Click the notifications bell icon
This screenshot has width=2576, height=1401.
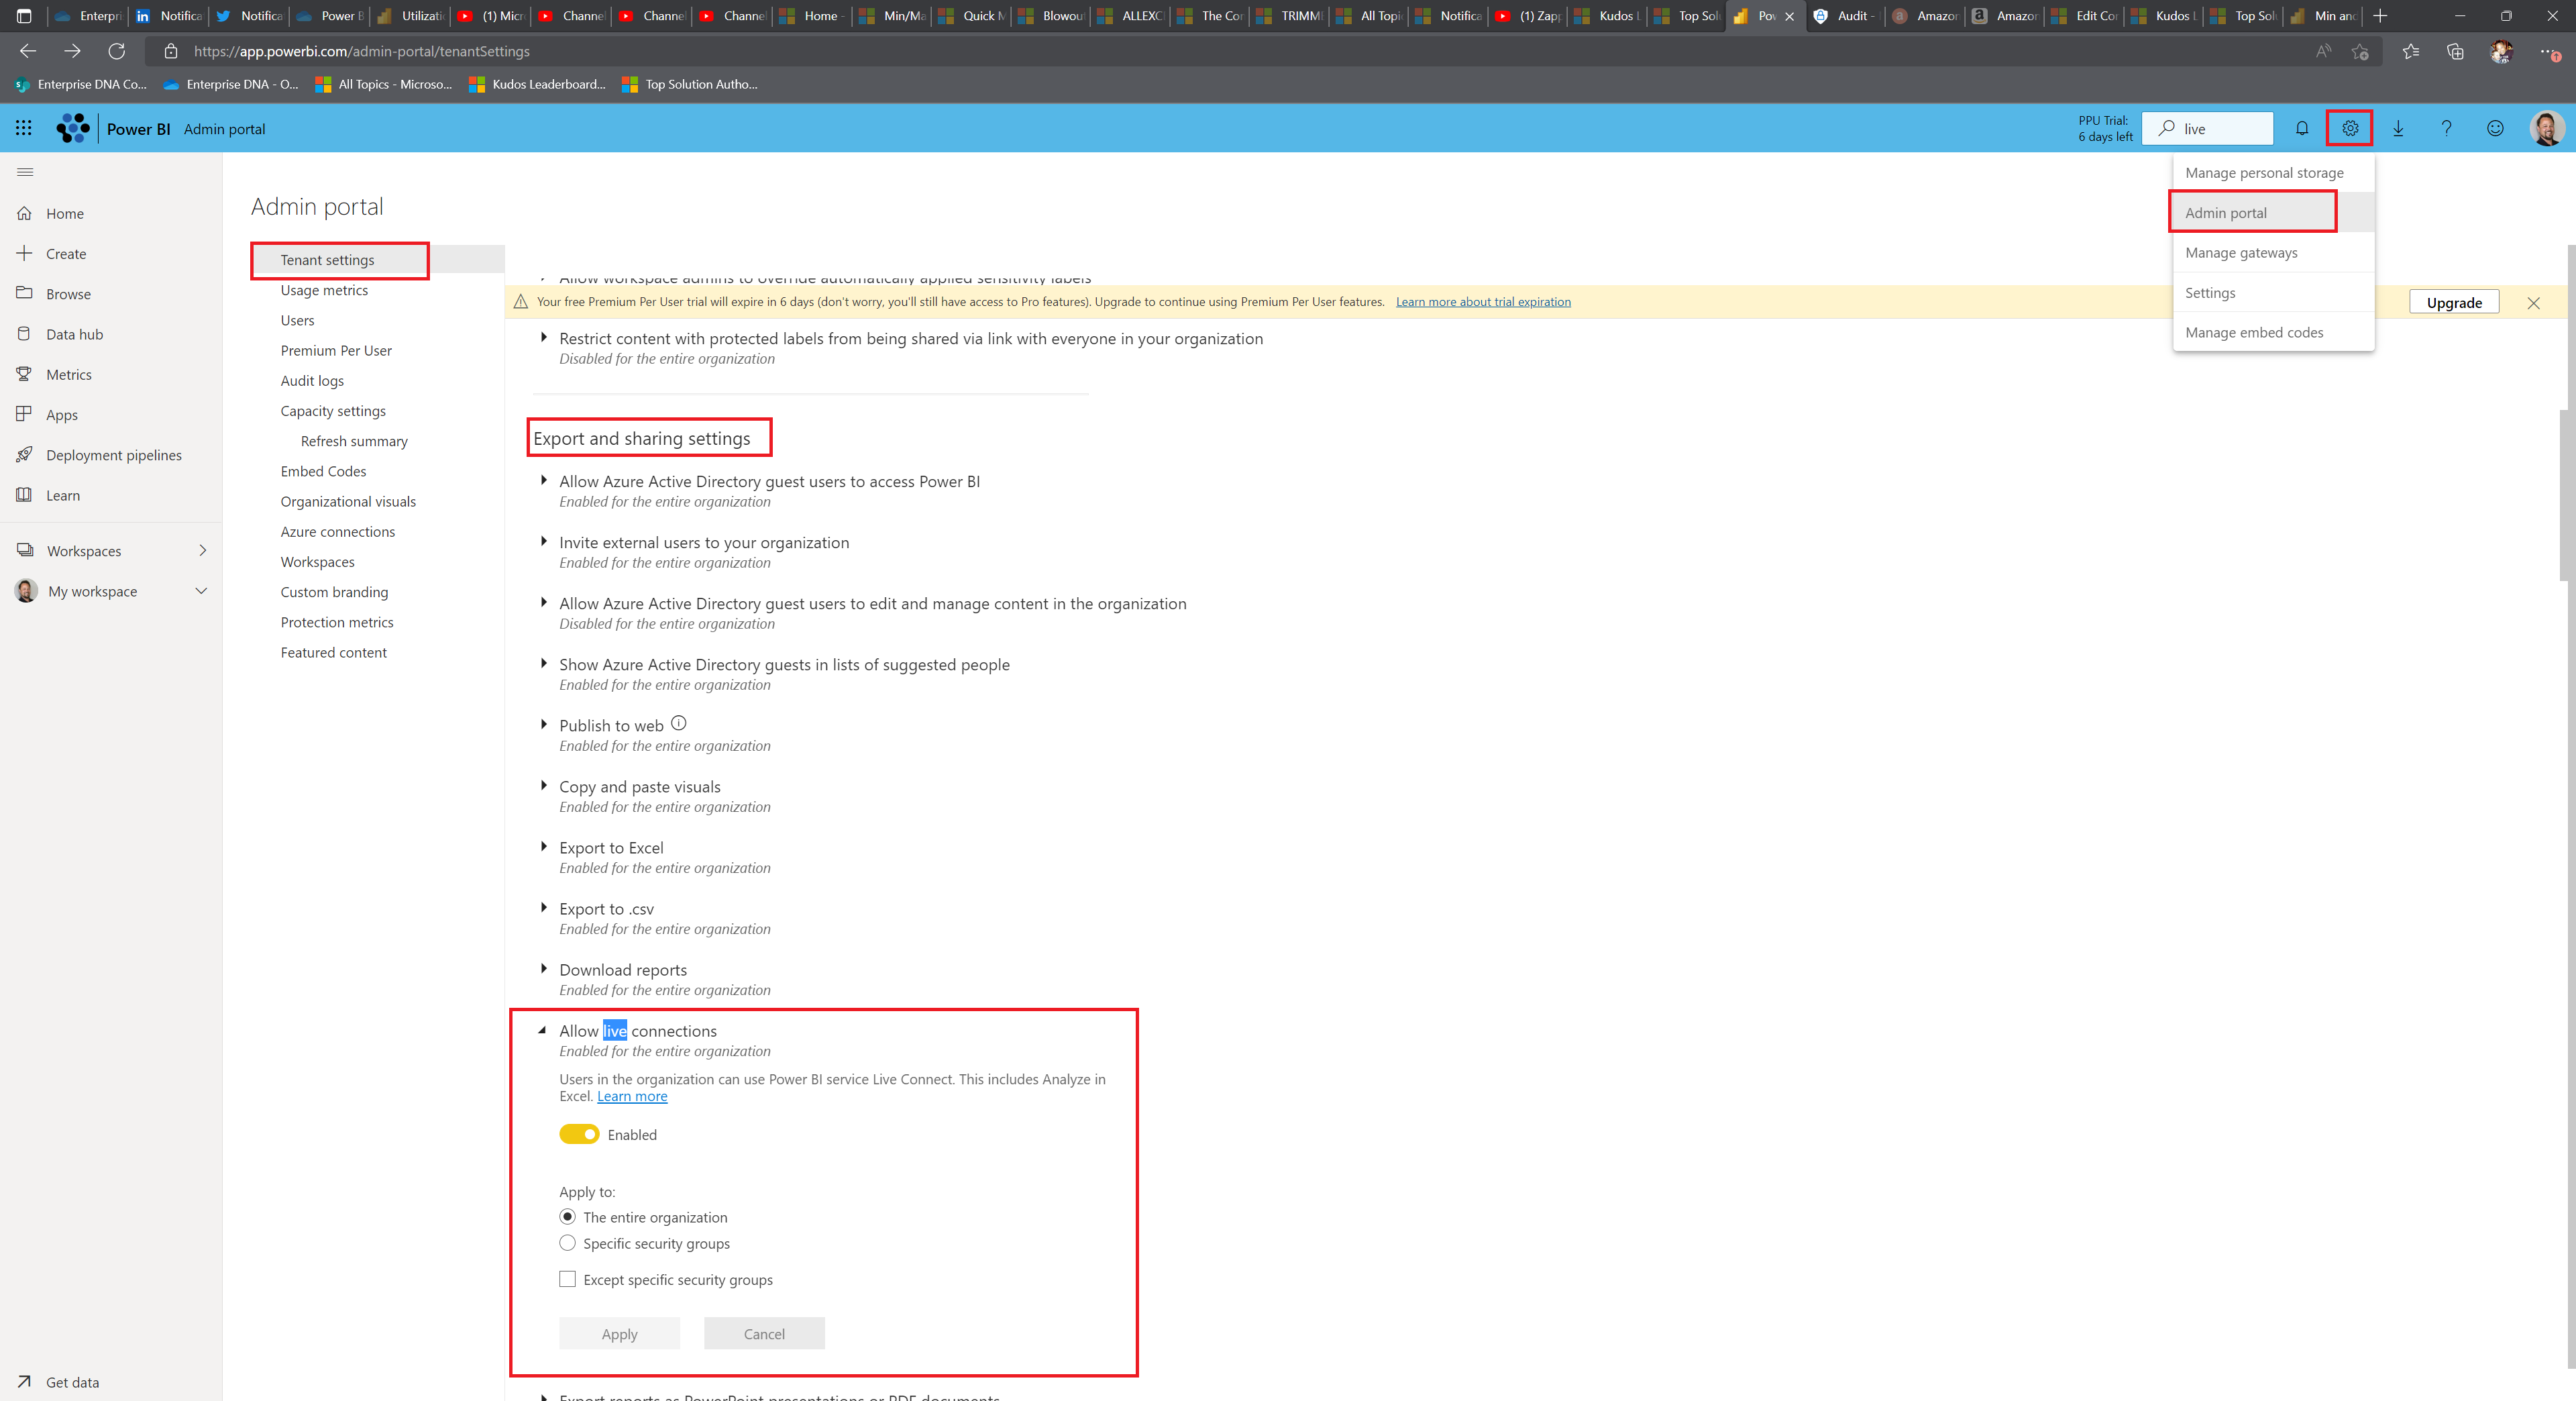pyautogui.click(x=2302, y=128)
